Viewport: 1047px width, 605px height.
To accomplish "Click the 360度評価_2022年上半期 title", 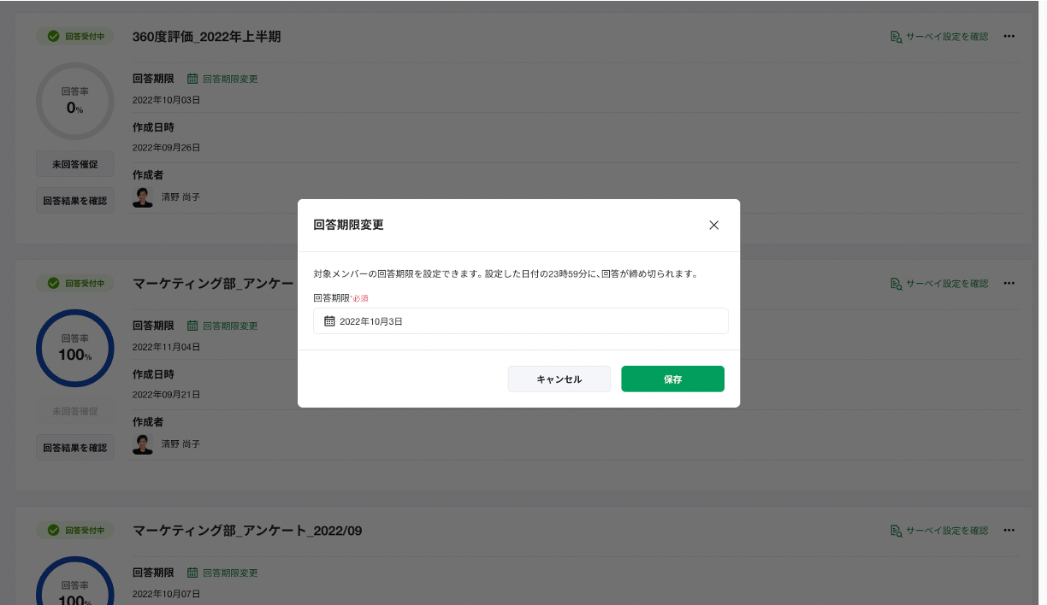I will [x=206, y=37].
